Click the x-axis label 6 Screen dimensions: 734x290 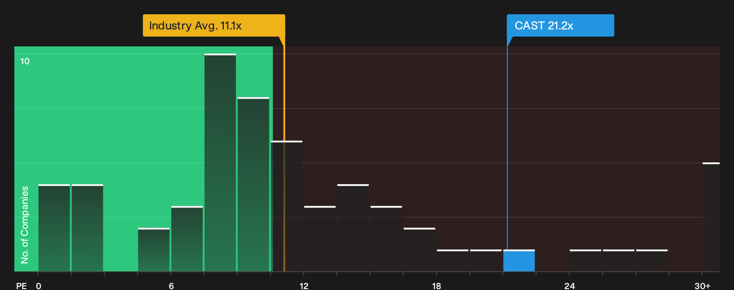click(171, 286)
